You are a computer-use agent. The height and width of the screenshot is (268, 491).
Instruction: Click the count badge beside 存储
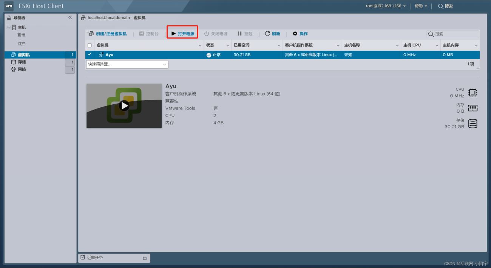coord(70,62)
